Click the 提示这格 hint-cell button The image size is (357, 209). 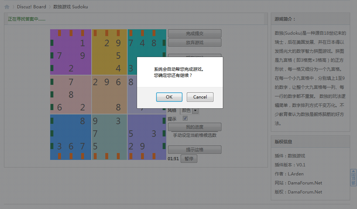(195, 150)
